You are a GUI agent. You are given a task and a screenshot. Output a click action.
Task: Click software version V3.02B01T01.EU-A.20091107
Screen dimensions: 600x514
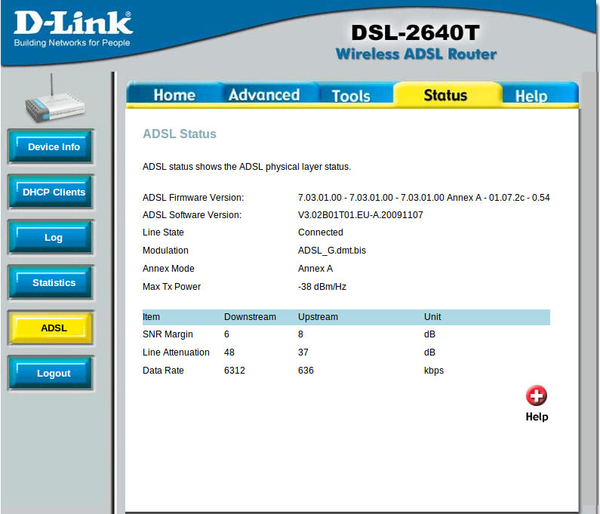361,215
